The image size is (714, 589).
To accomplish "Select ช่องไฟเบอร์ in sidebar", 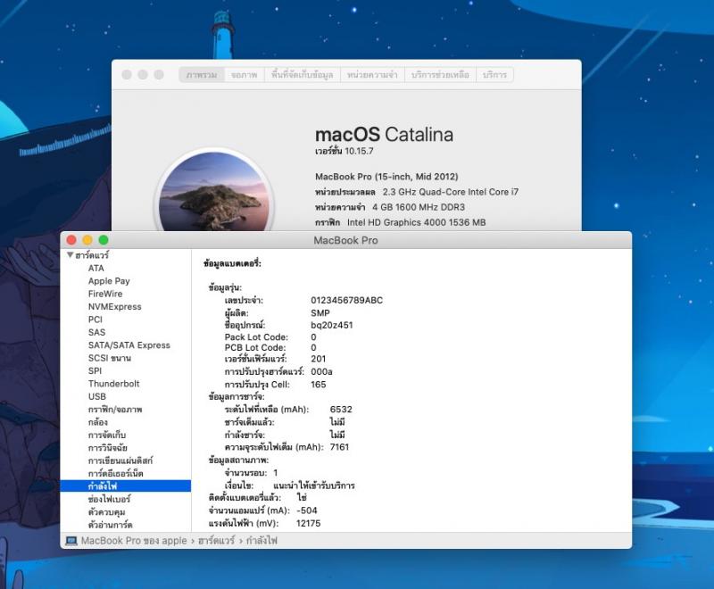I will (x=109, y=499).
